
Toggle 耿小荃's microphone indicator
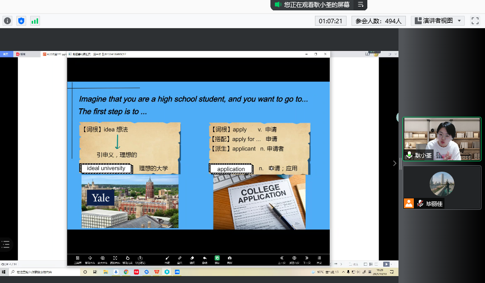pyautogui.click(x=409, y=155)
